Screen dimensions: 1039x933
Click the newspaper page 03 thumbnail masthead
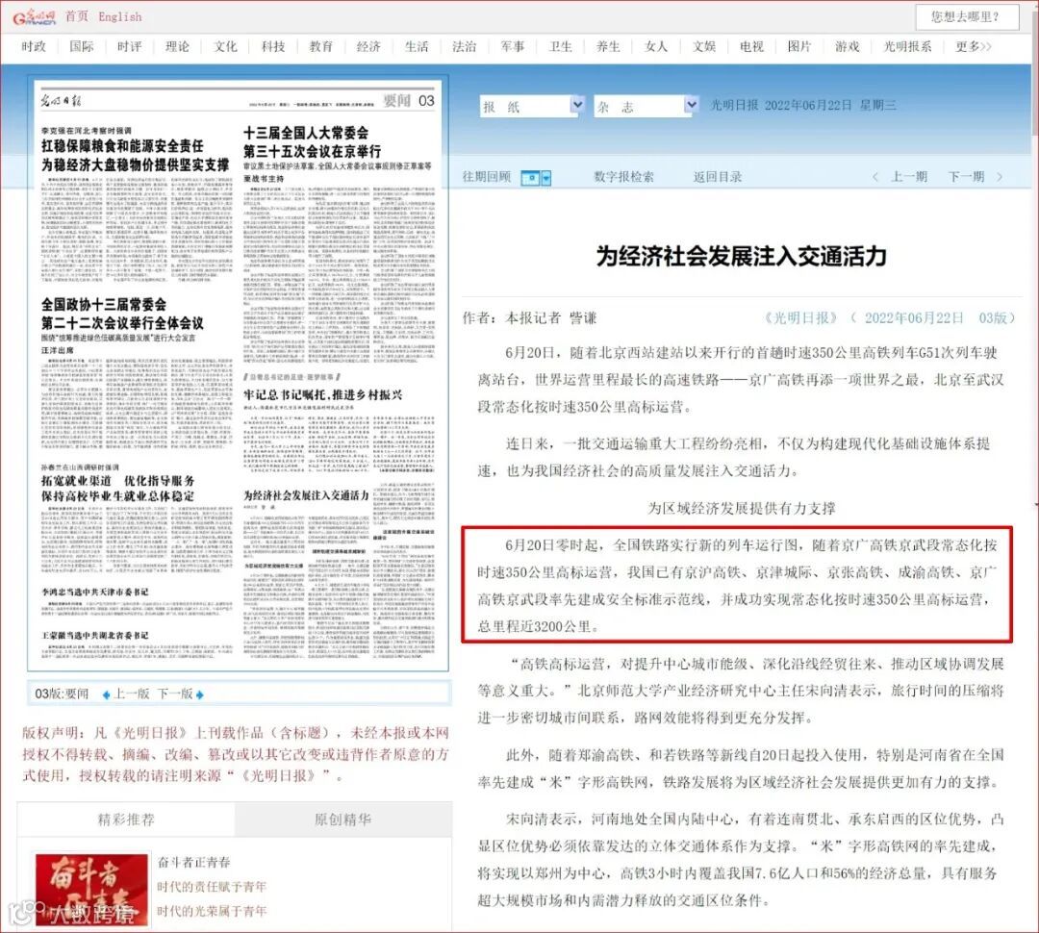coord(239,100)
